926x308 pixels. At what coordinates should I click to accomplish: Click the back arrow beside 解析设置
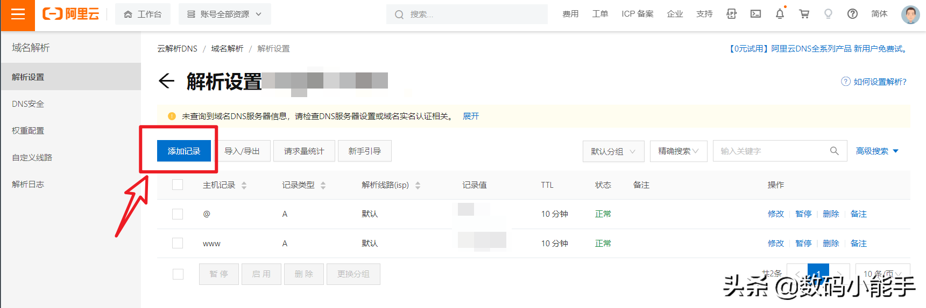167,81
